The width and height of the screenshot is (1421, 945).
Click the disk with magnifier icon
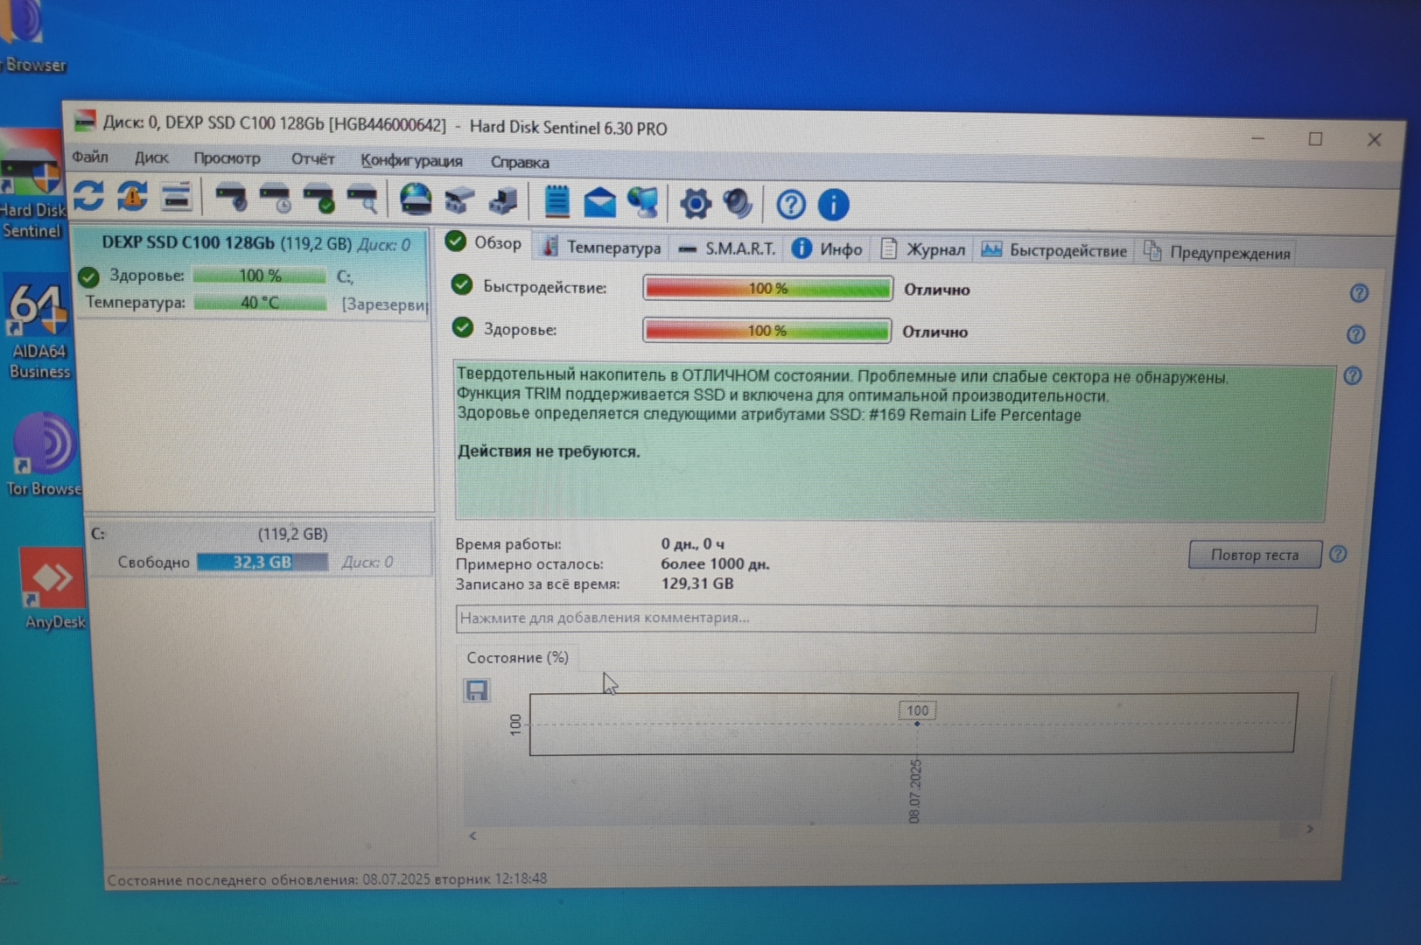coord(362,199)
